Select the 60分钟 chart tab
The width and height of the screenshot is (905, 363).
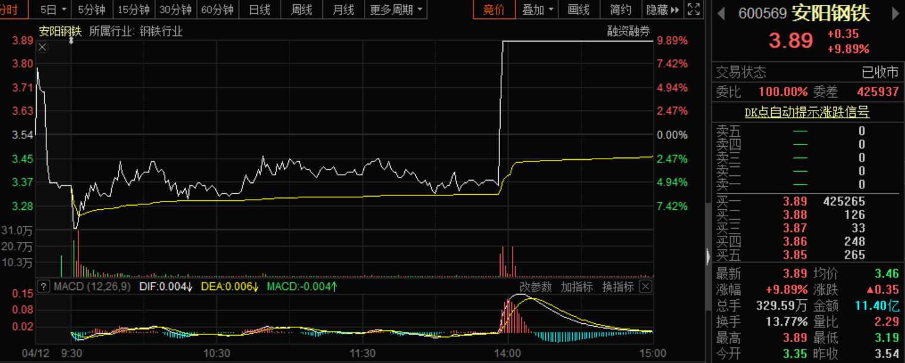pos(217,10)
